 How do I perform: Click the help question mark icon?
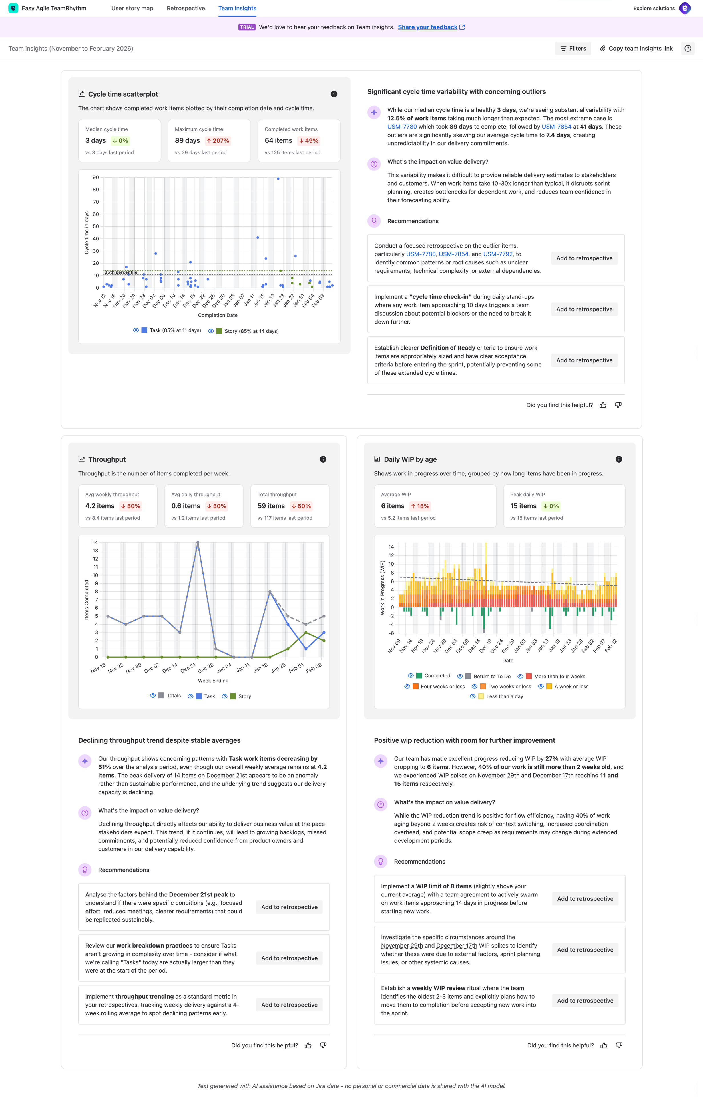click(687, 48)
